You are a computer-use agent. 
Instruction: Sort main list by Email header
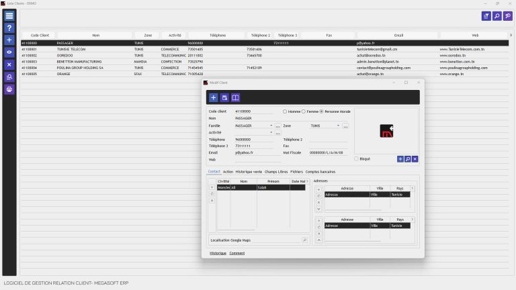pos(398,35)
